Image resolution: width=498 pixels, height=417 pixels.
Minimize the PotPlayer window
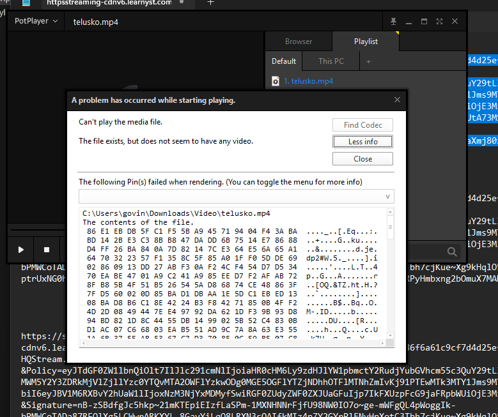[409, 22]
